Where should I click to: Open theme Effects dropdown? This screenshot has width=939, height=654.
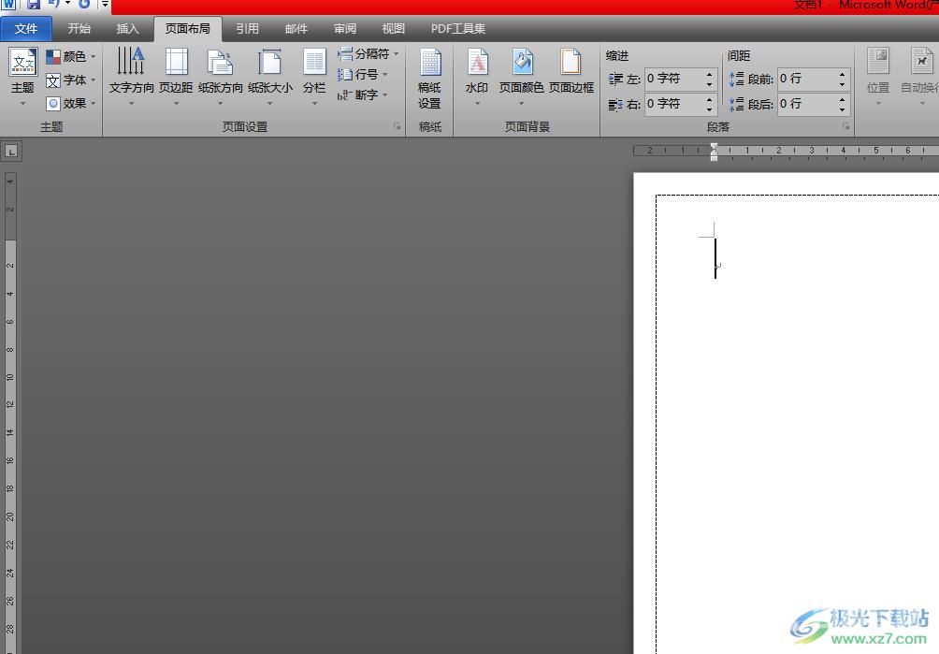tap(71, 103)
